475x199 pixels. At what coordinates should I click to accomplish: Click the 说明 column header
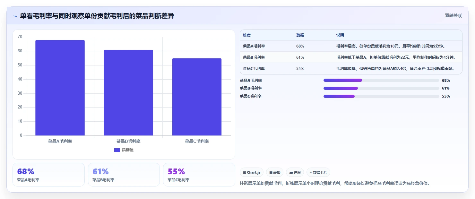340,35
